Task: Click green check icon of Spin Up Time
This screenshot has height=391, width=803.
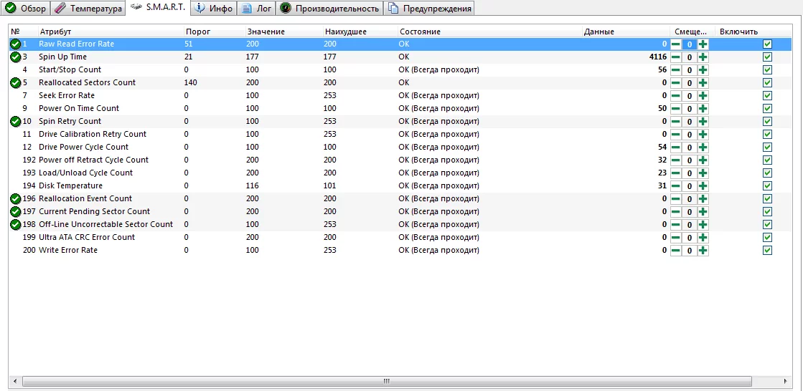Action: pos(15,57)
